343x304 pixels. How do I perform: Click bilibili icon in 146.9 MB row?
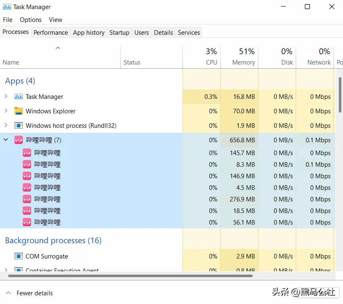pyautogui.click(x=27, y=176)
